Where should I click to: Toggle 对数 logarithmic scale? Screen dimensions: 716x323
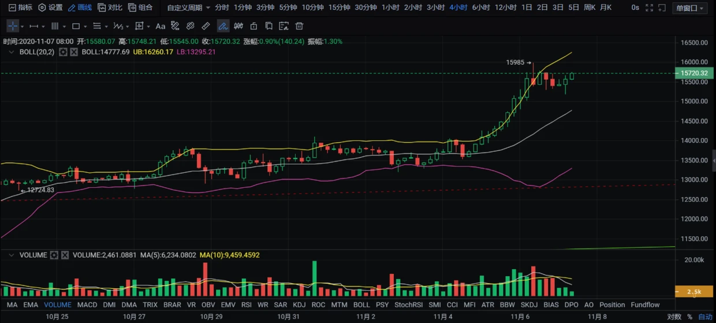pyautogui.click(x=674, y=317)
